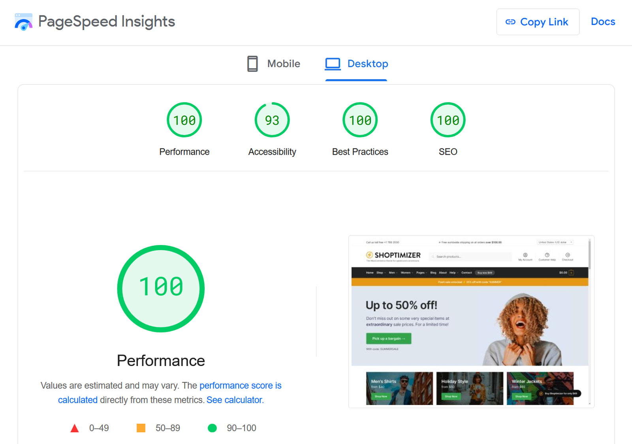Screen dimensions: 632x444
Task: Click the large Performance 100 gauge
Action: click(x=161, y=289)
